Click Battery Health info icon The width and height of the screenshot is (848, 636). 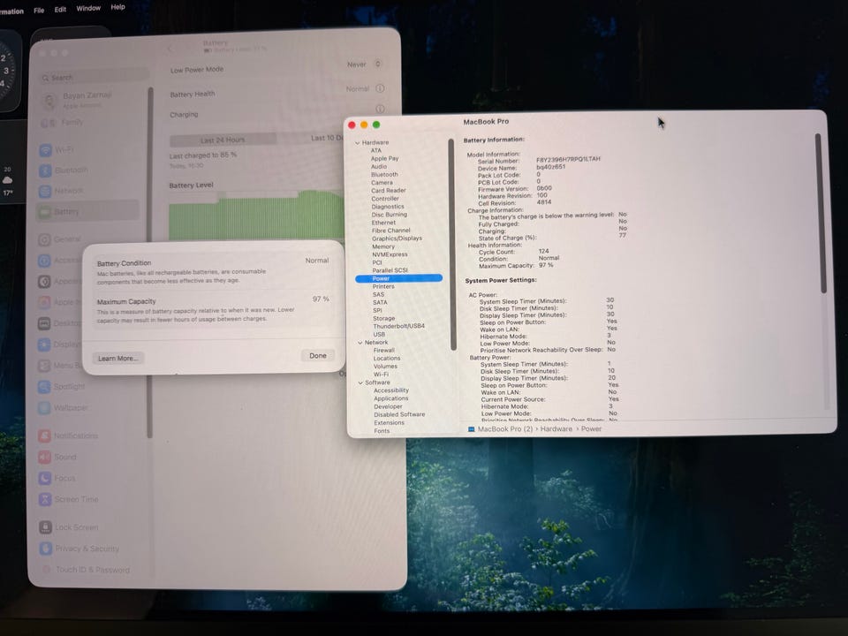click(380, 88)
